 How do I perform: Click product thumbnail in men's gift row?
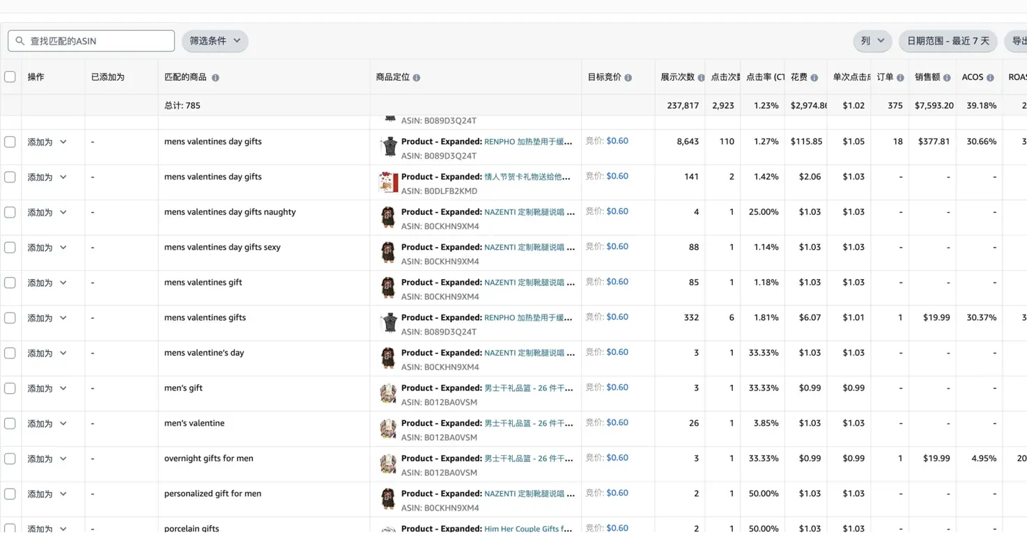tap(388, 393)
